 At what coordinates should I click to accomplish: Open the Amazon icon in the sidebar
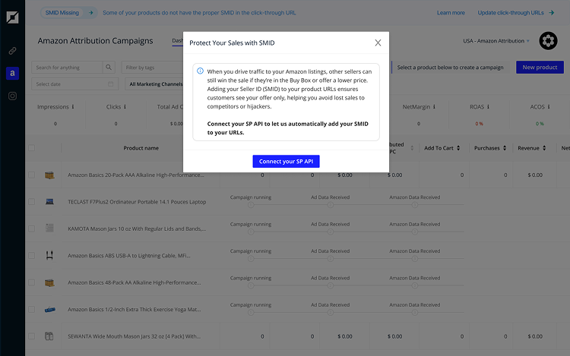pyautogui.click(x=12, y=74)
